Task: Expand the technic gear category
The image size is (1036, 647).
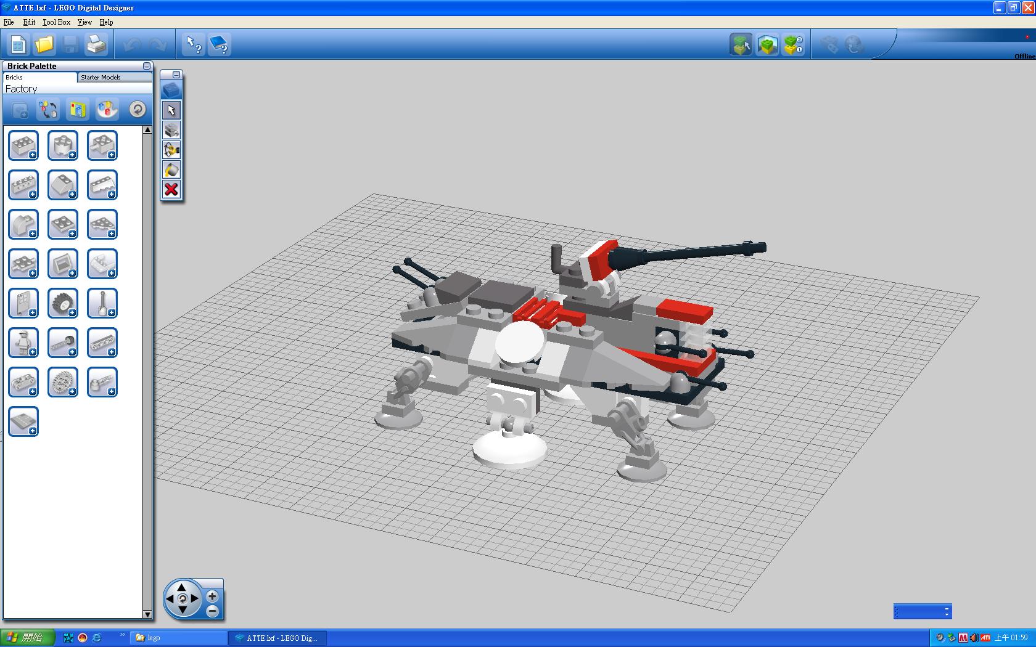Action: [x=63, y=382]
